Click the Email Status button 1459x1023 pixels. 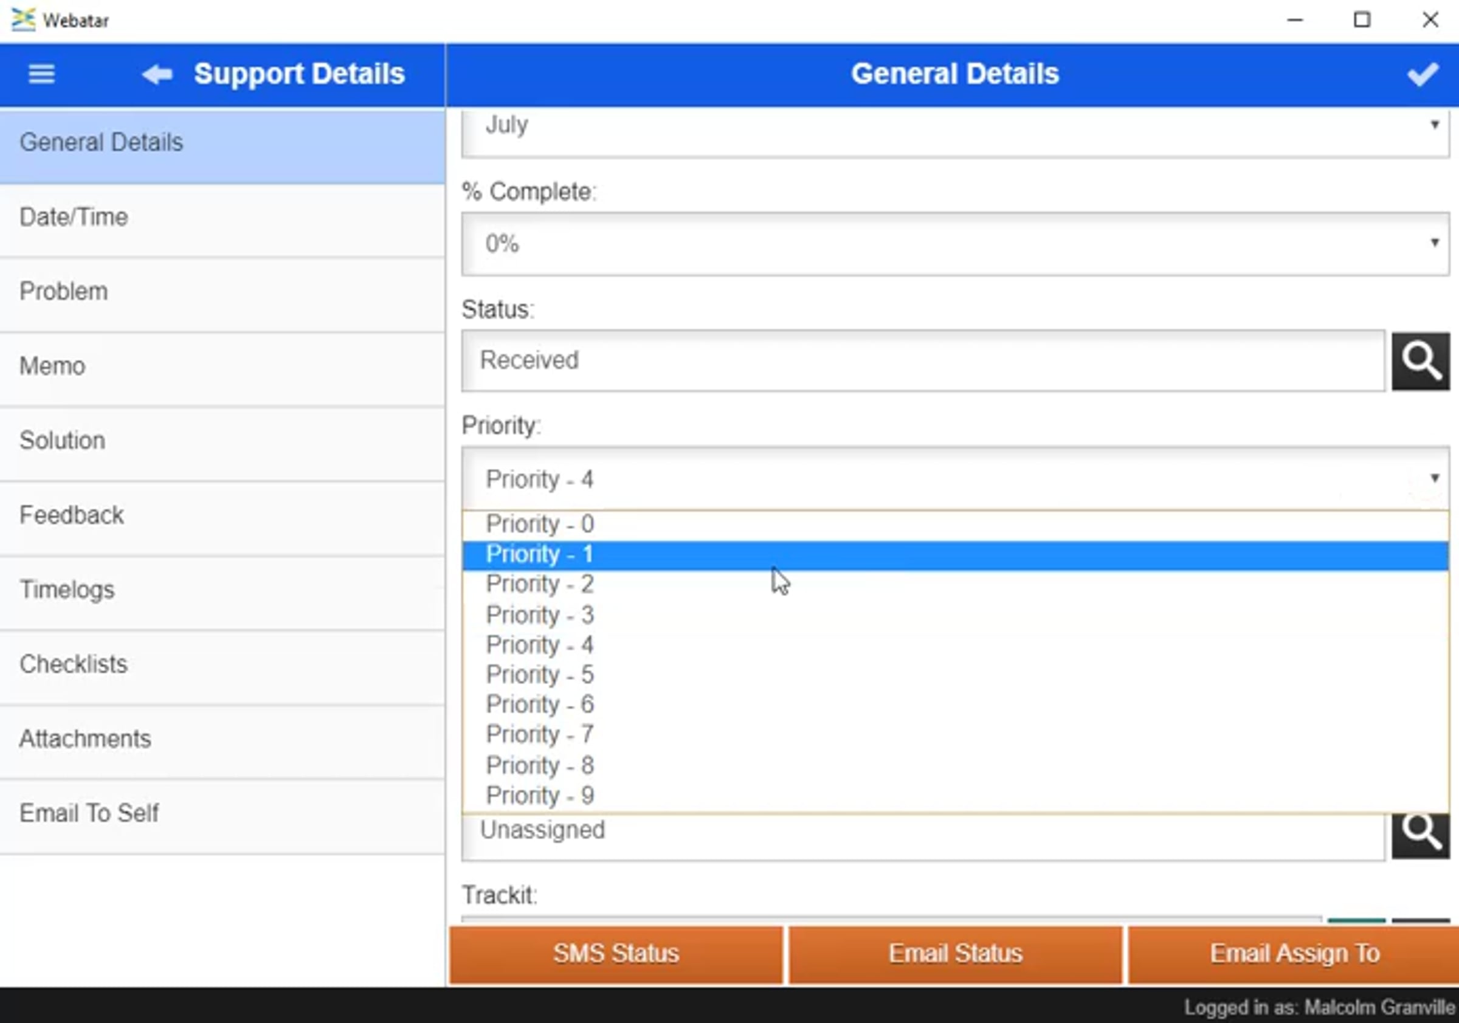pos(956,955)
